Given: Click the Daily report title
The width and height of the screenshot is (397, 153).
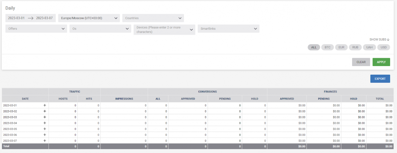Looking at the screenshot, I should point(10,8).
